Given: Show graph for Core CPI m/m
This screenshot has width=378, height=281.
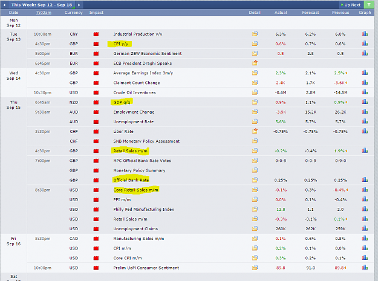Looking at the screenshot, I should [365, 257].
